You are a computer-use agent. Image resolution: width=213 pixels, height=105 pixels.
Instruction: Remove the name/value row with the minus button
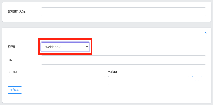click(197, 81)
